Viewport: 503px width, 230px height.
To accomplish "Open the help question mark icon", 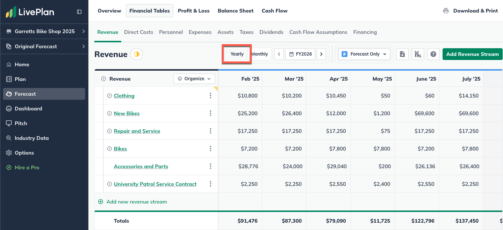I will pyautogui.click(x=433, y=54).
